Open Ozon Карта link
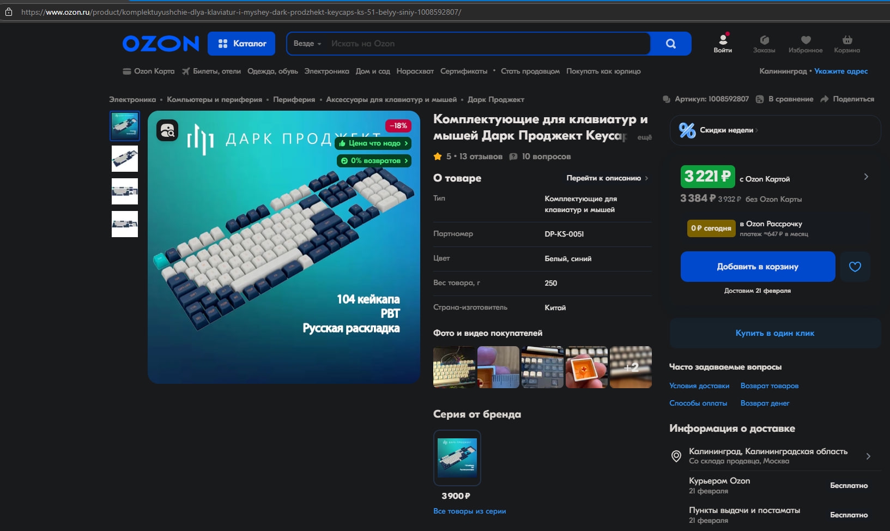This screenshot has height=531, width=890. 149,71
